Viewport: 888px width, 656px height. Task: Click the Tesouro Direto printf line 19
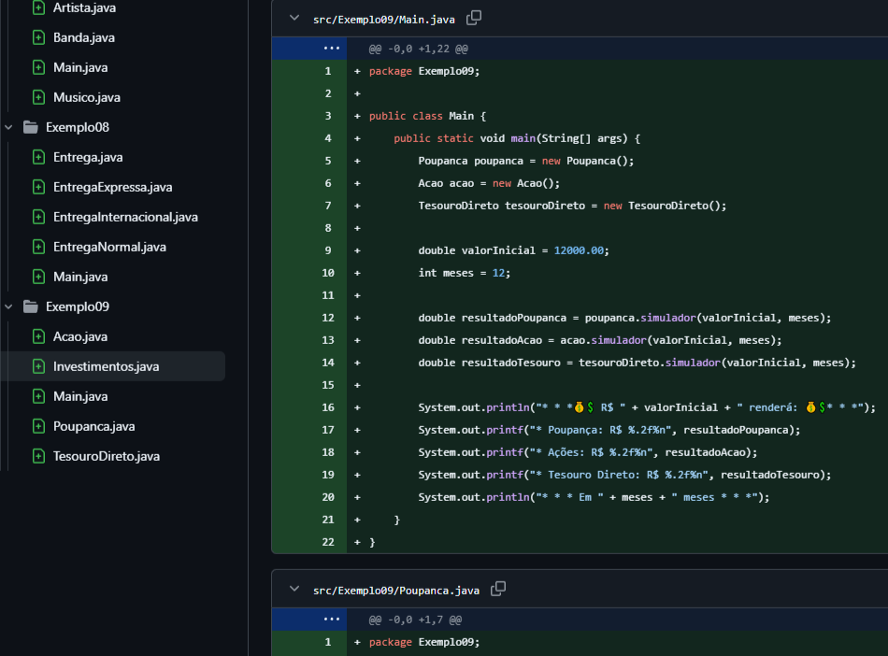tap(624, 475)
